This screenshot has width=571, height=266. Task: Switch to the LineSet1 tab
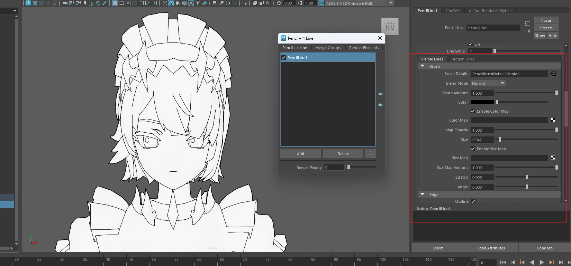point(453,11)
